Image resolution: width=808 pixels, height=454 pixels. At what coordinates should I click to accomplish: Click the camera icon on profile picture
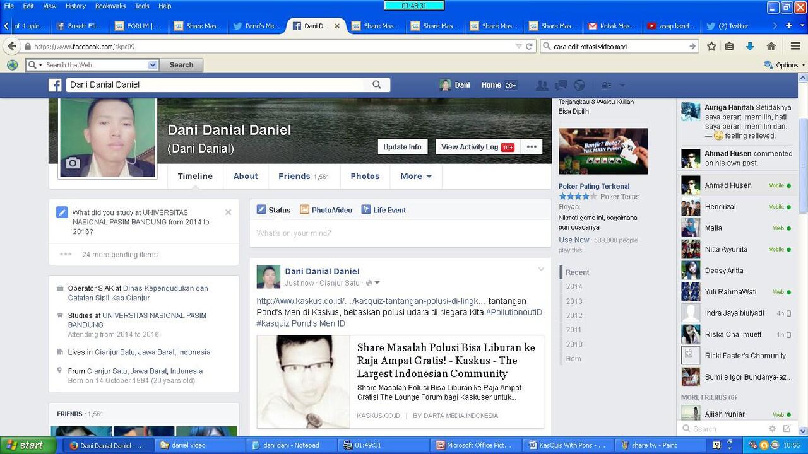tap(73, 163)
